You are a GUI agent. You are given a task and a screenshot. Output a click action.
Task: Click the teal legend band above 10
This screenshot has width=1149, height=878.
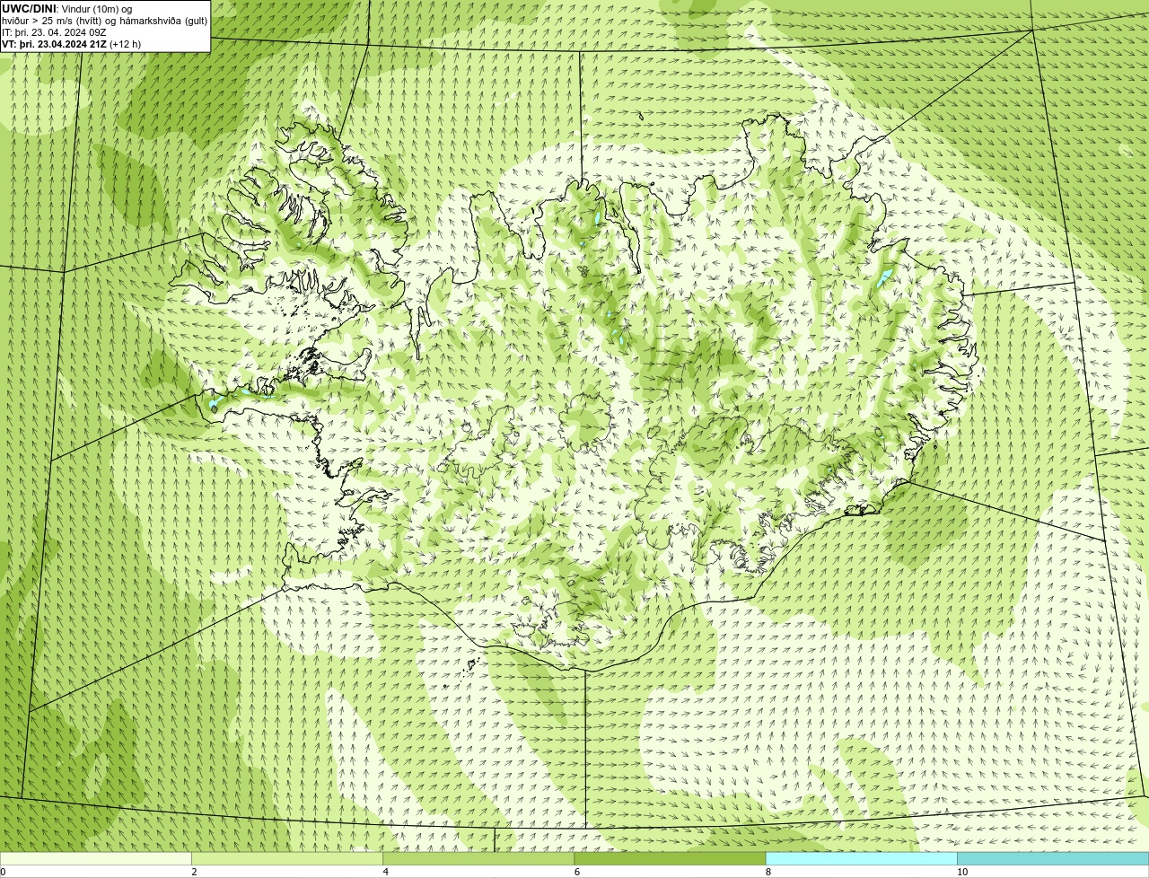pyautogui.click(x=1053, y=859)
